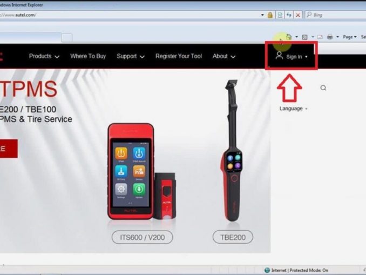Refresh the page with the refresh icon
The height and width of the screenshot is (275, 366).
click(x=289, y=15)
